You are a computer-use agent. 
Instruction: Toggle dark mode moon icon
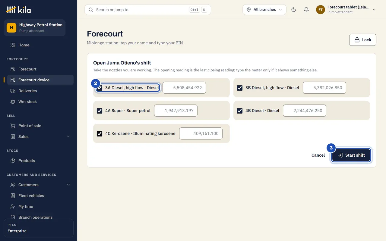294,10
